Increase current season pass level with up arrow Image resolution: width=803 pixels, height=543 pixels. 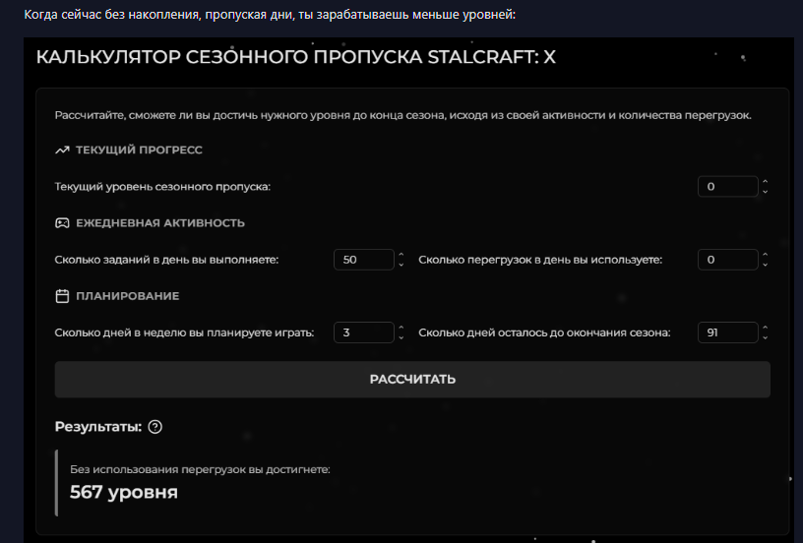click(x=765, y=182)
